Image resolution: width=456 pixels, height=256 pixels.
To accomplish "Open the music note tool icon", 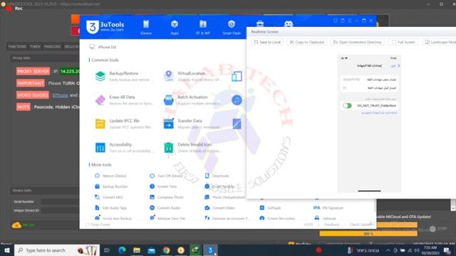I will pos(237,100).
